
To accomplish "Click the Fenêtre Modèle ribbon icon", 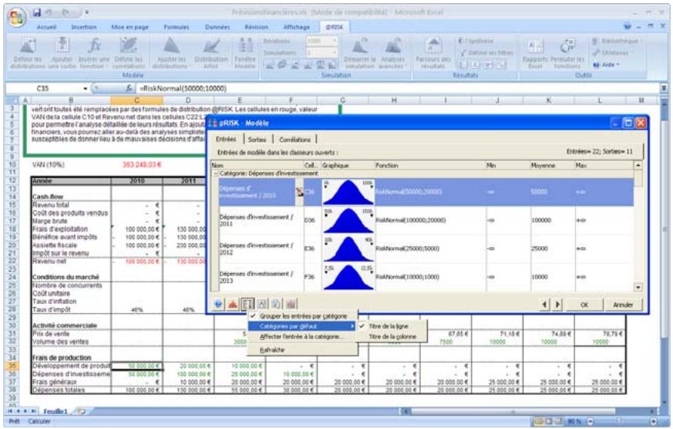I will tap(244, 54).
